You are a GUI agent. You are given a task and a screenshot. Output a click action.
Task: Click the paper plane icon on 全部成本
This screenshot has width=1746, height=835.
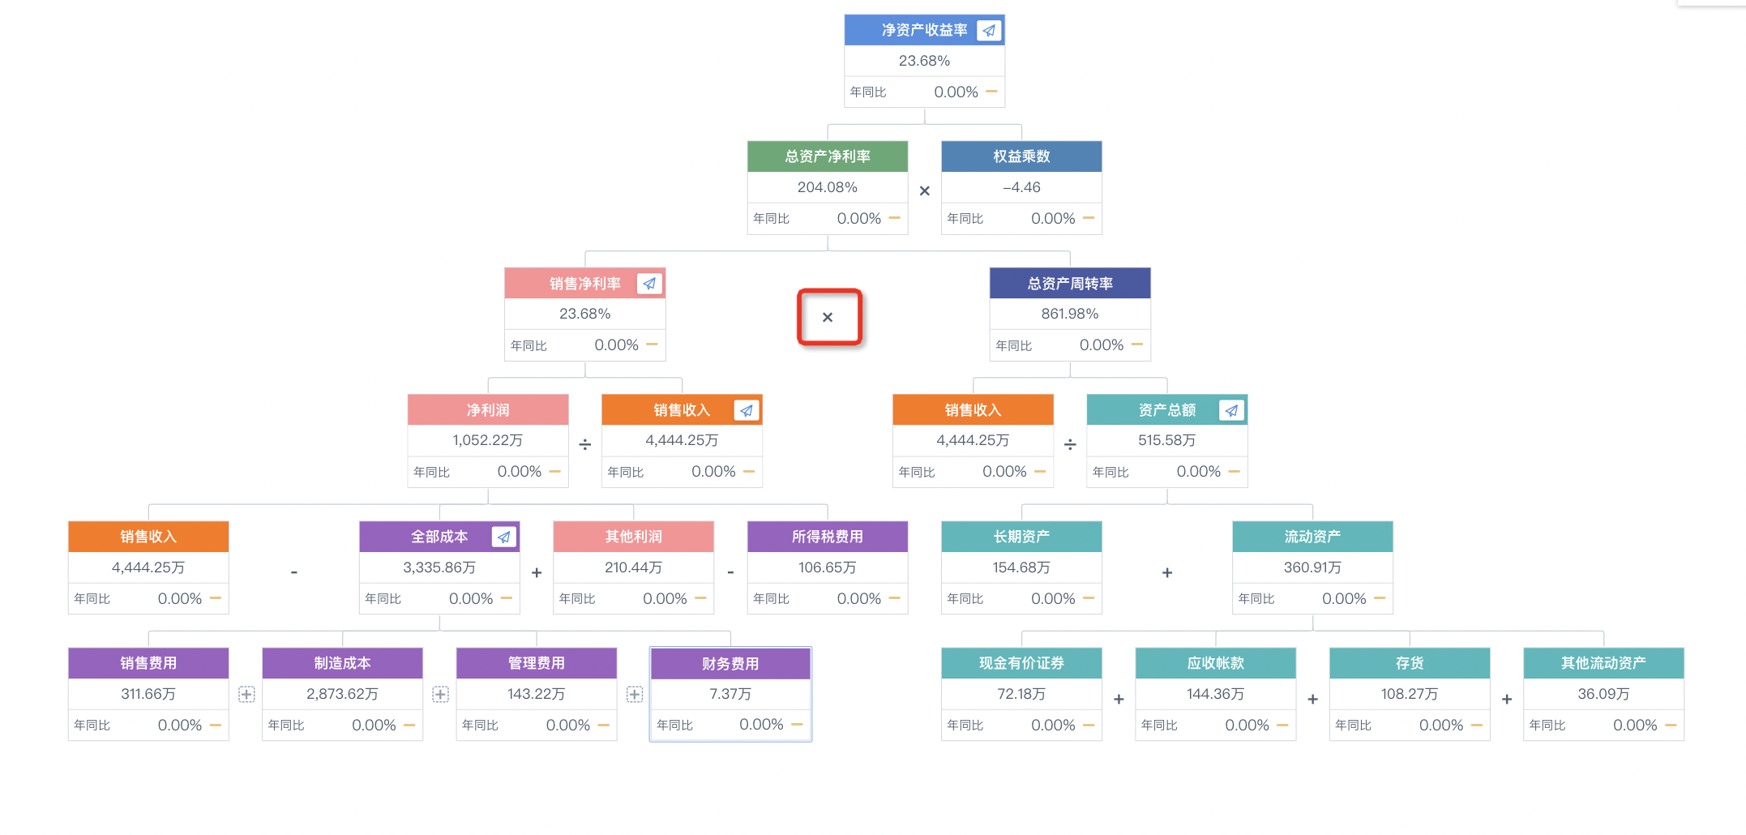(x=504, y=537)
